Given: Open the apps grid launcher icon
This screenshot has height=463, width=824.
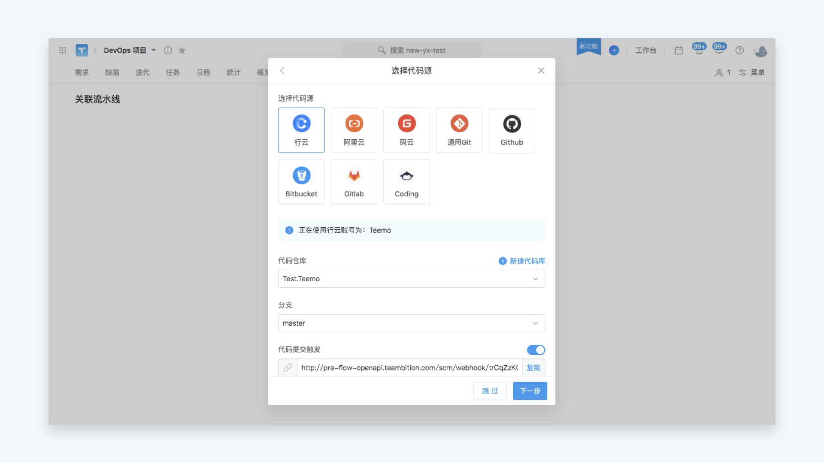Looking at the screenshot, I should [63, 50].
